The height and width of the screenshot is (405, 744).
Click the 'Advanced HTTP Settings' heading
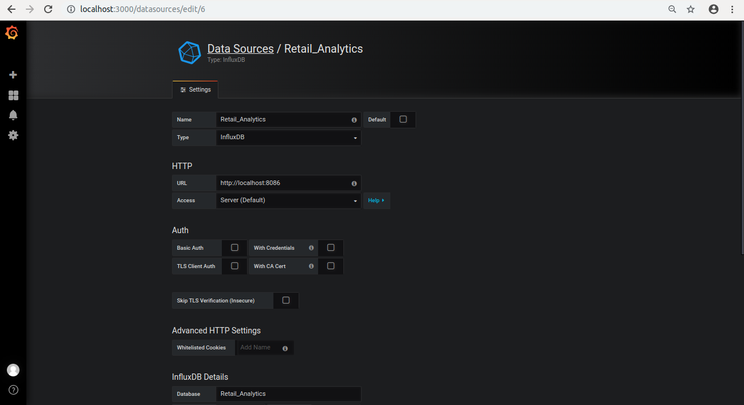coord(216,331)
